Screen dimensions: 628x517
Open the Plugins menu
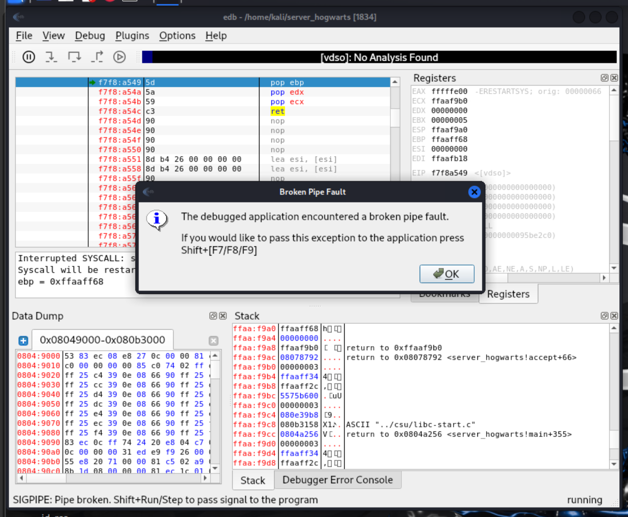point(132,36)
